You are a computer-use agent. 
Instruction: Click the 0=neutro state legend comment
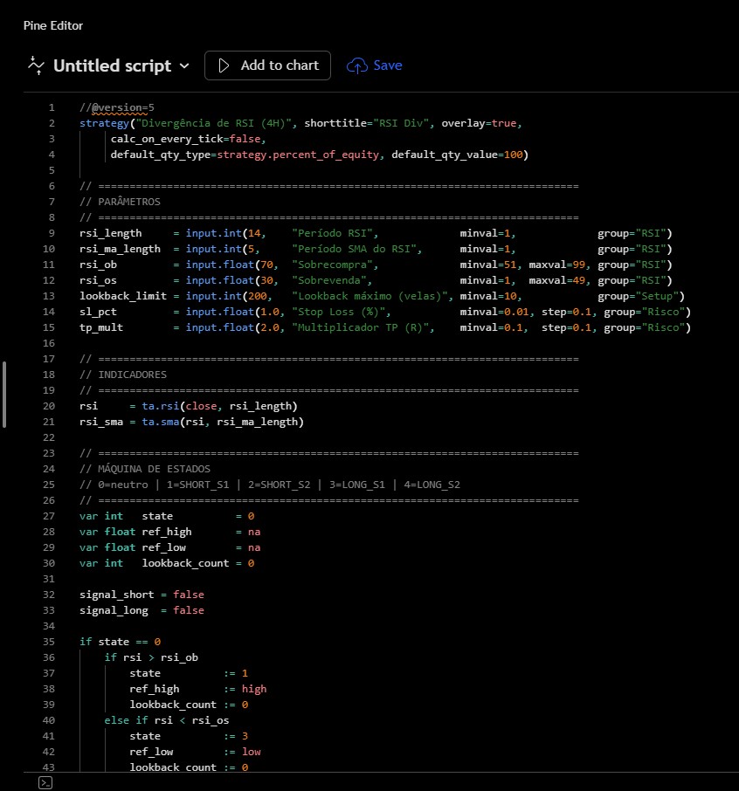(270, 485)
